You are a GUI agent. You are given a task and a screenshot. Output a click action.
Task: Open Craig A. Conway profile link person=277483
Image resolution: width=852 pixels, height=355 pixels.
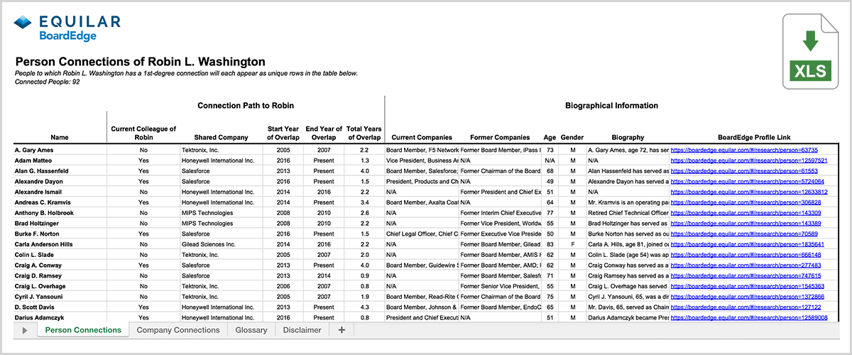(x=746, y=265)
